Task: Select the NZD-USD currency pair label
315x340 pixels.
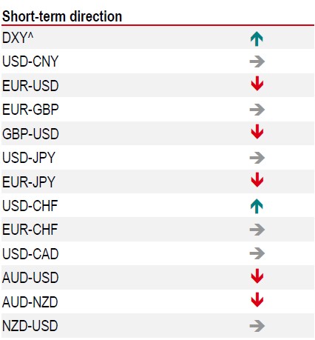Action: point(30,326)
